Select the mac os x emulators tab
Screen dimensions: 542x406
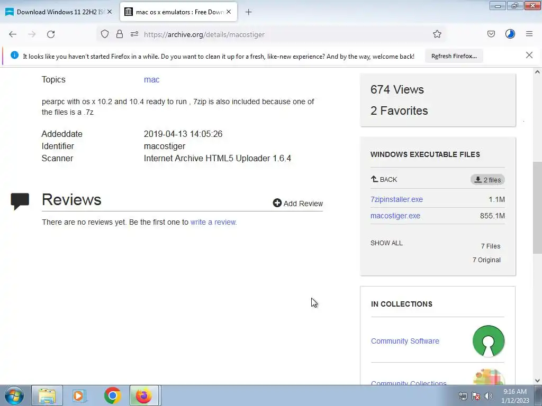pyautogui.click(x=179, y=12)
